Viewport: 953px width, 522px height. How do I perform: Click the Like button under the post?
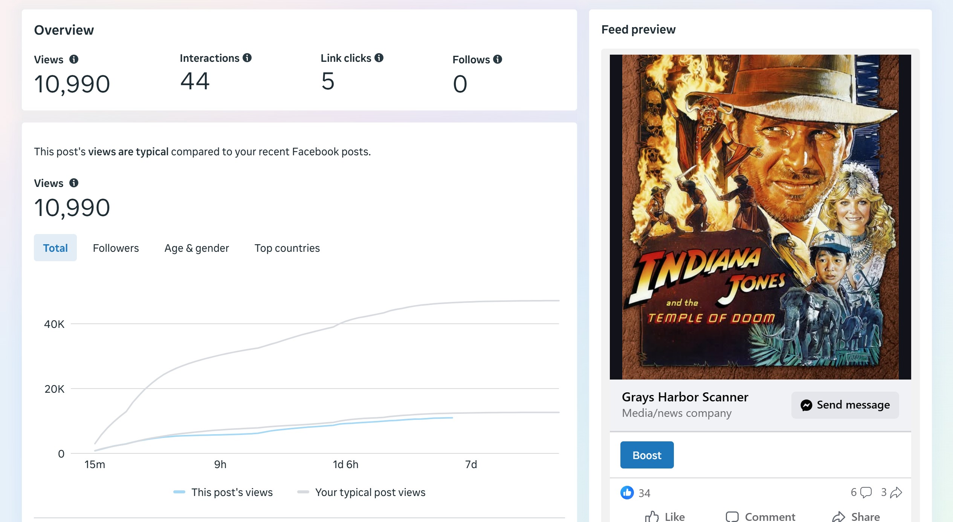pos(665,516)
